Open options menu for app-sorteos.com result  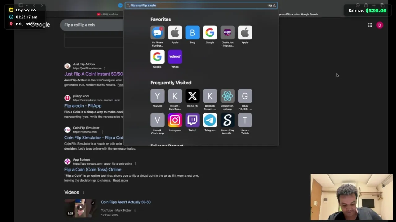coord(135,164)
